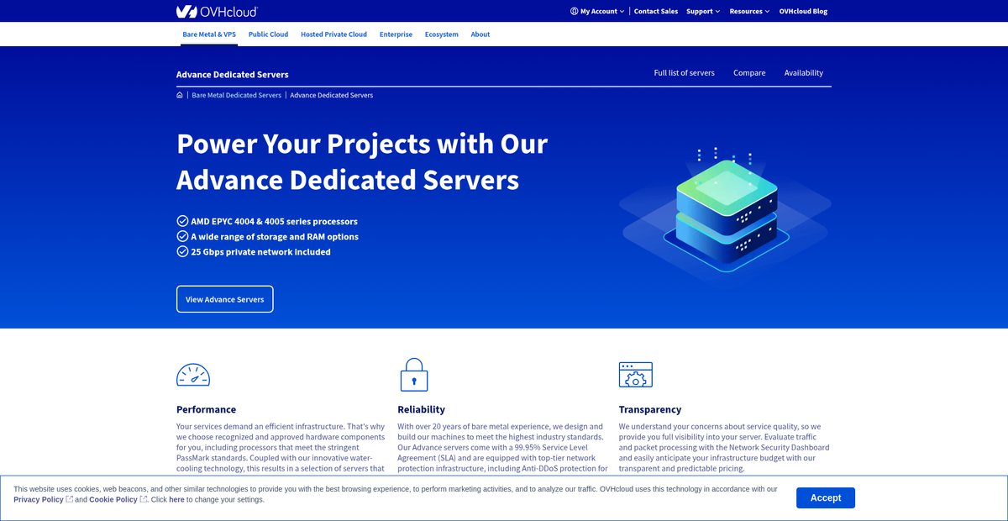The image size is (1008, 521).
Task: Click the Transparency settings window icon
Action: (x=635, y=375)
